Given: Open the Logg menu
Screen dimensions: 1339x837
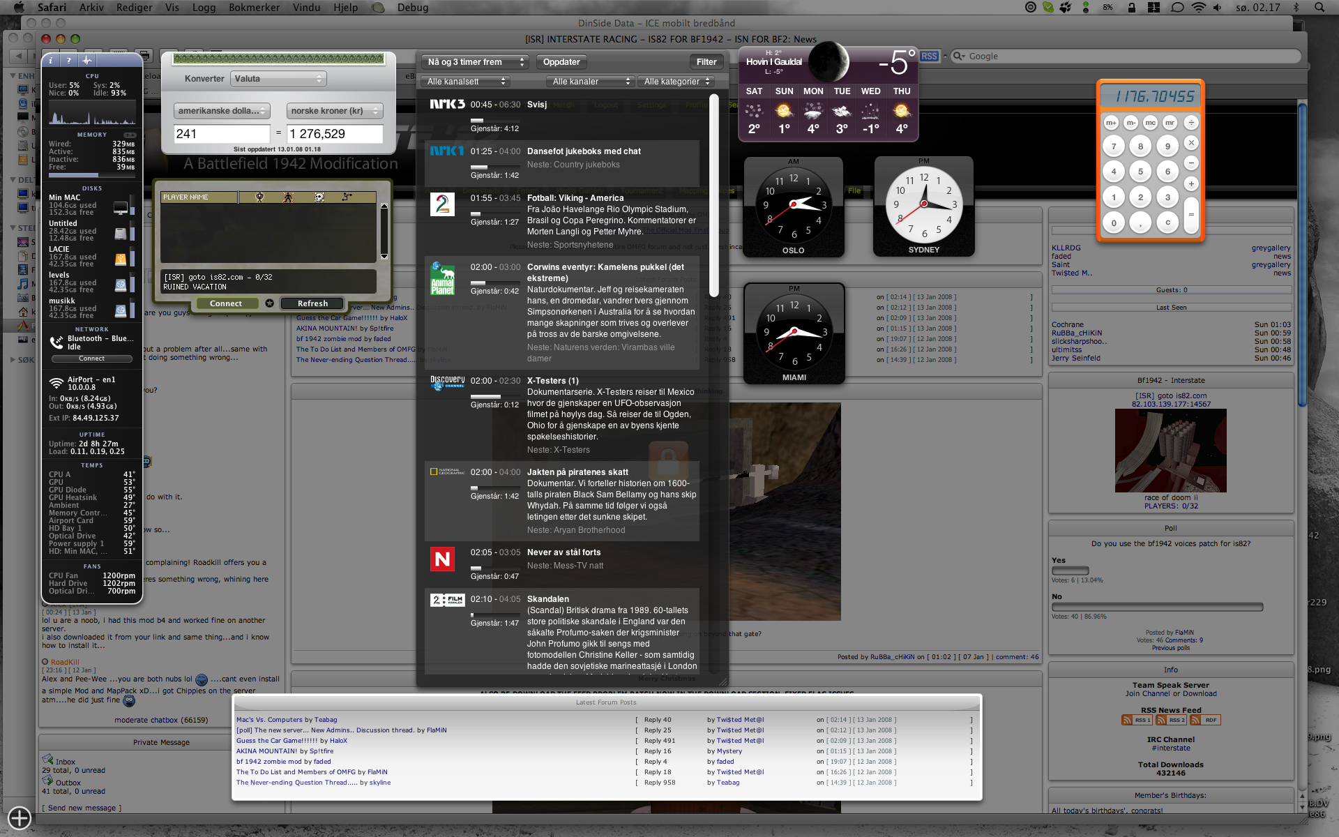Looking at the screenshot, I should (x=204, y=8).
